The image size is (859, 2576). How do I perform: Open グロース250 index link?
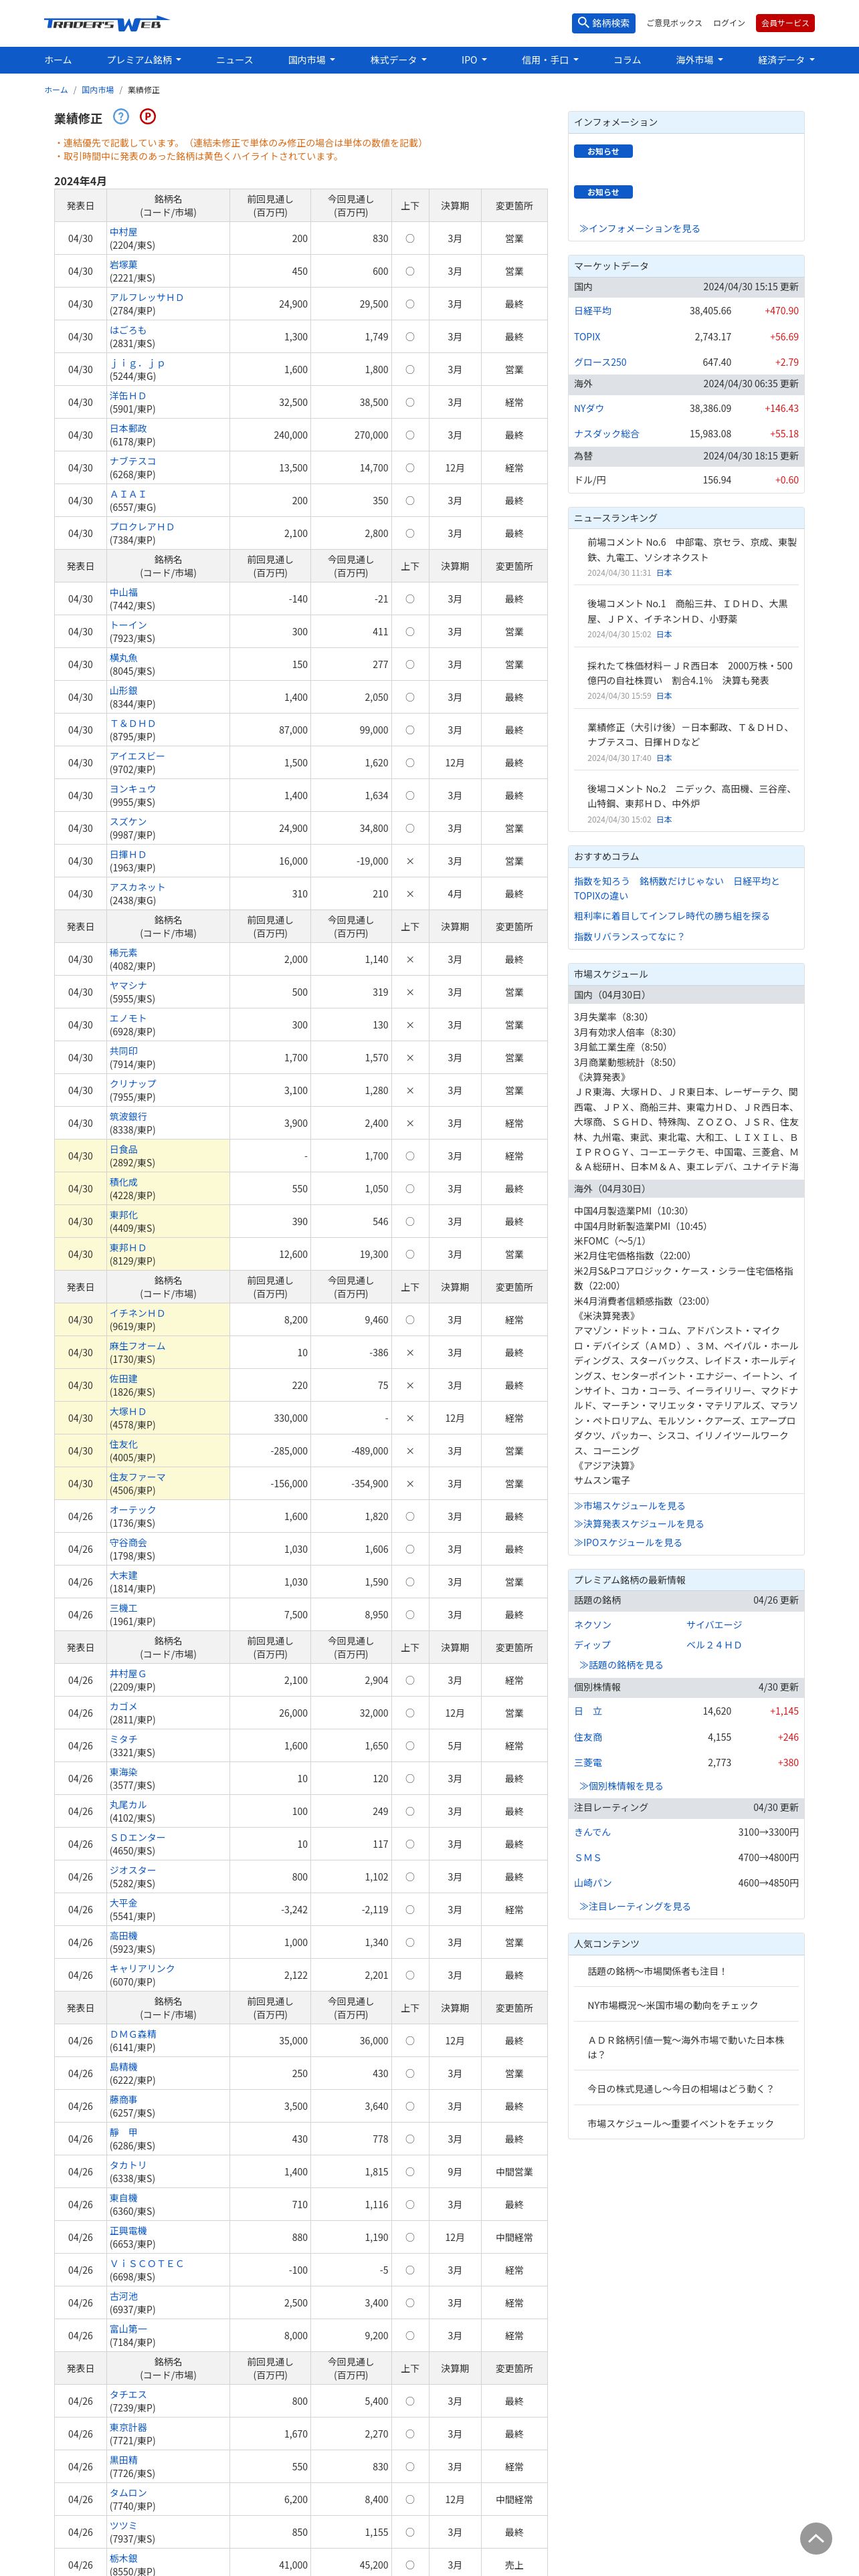pyautogui.click(x=600, y=362)
